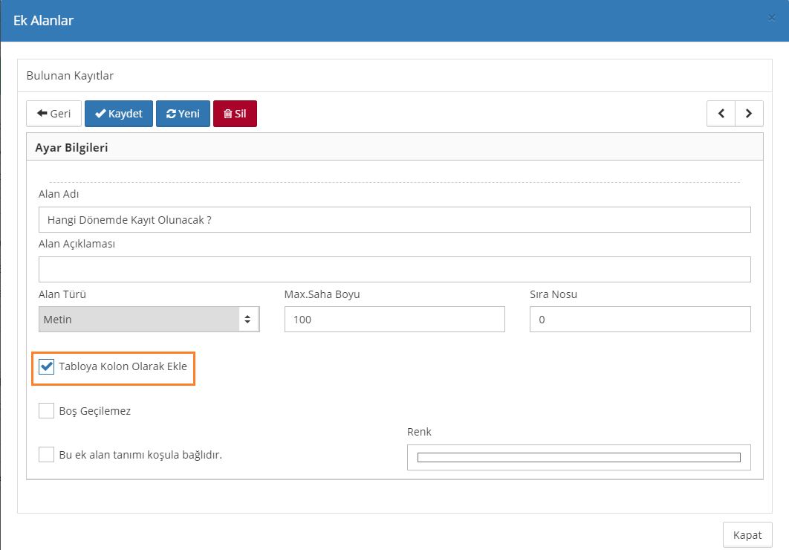Close the Ek Alanlar dialog with X
Image resolution: width=789 pixels, height=550 pixels.
pos(771,18)
